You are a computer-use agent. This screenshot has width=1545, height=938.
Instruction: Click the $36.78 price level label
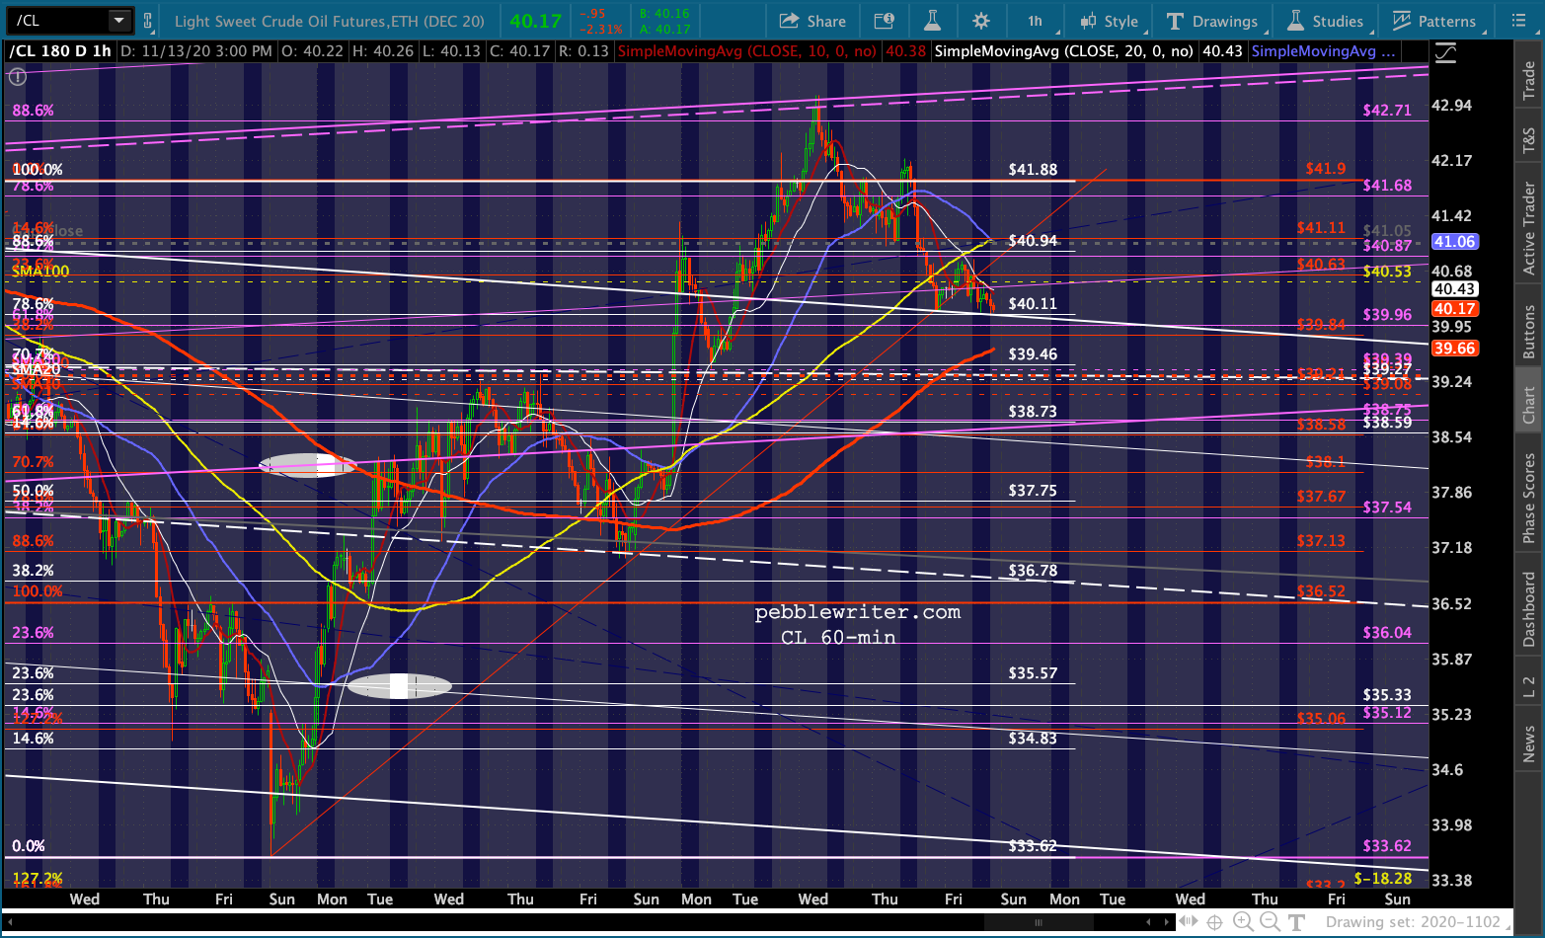click(x=1033, y=571)
